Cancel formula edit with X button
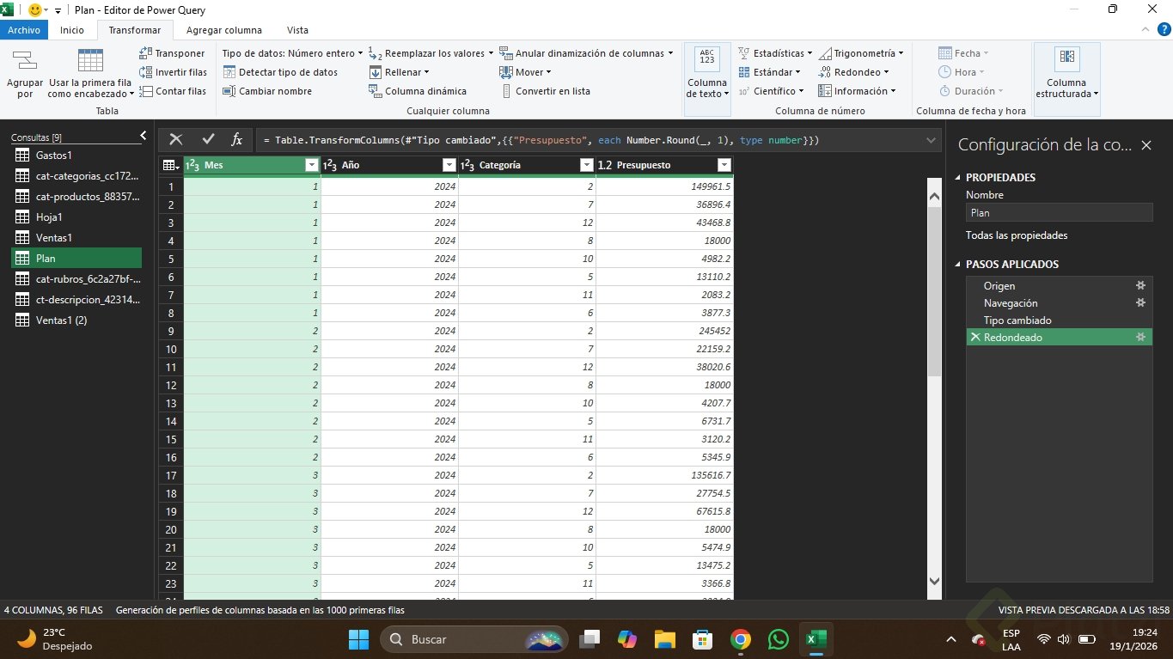1173x659 pixels. click(x=176, y=139)
